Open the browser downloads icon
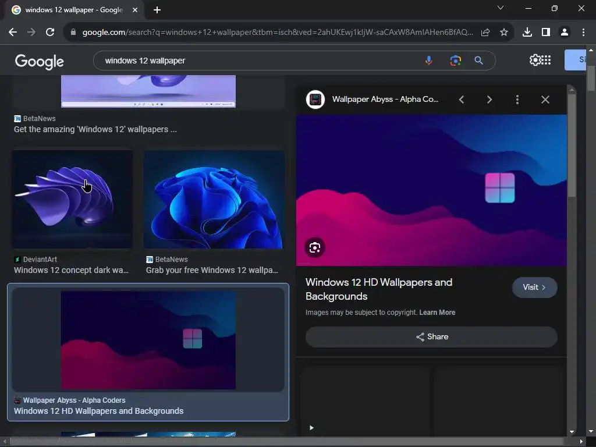Screen dimensions: 596x447 point(527,33)
